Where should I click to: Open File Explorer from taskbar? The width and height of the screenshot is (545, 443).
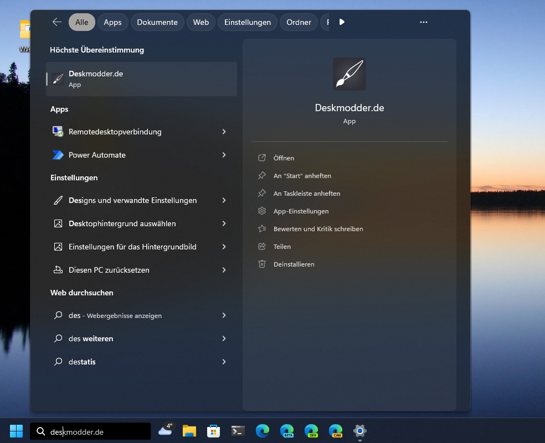[x=189, y=431]
